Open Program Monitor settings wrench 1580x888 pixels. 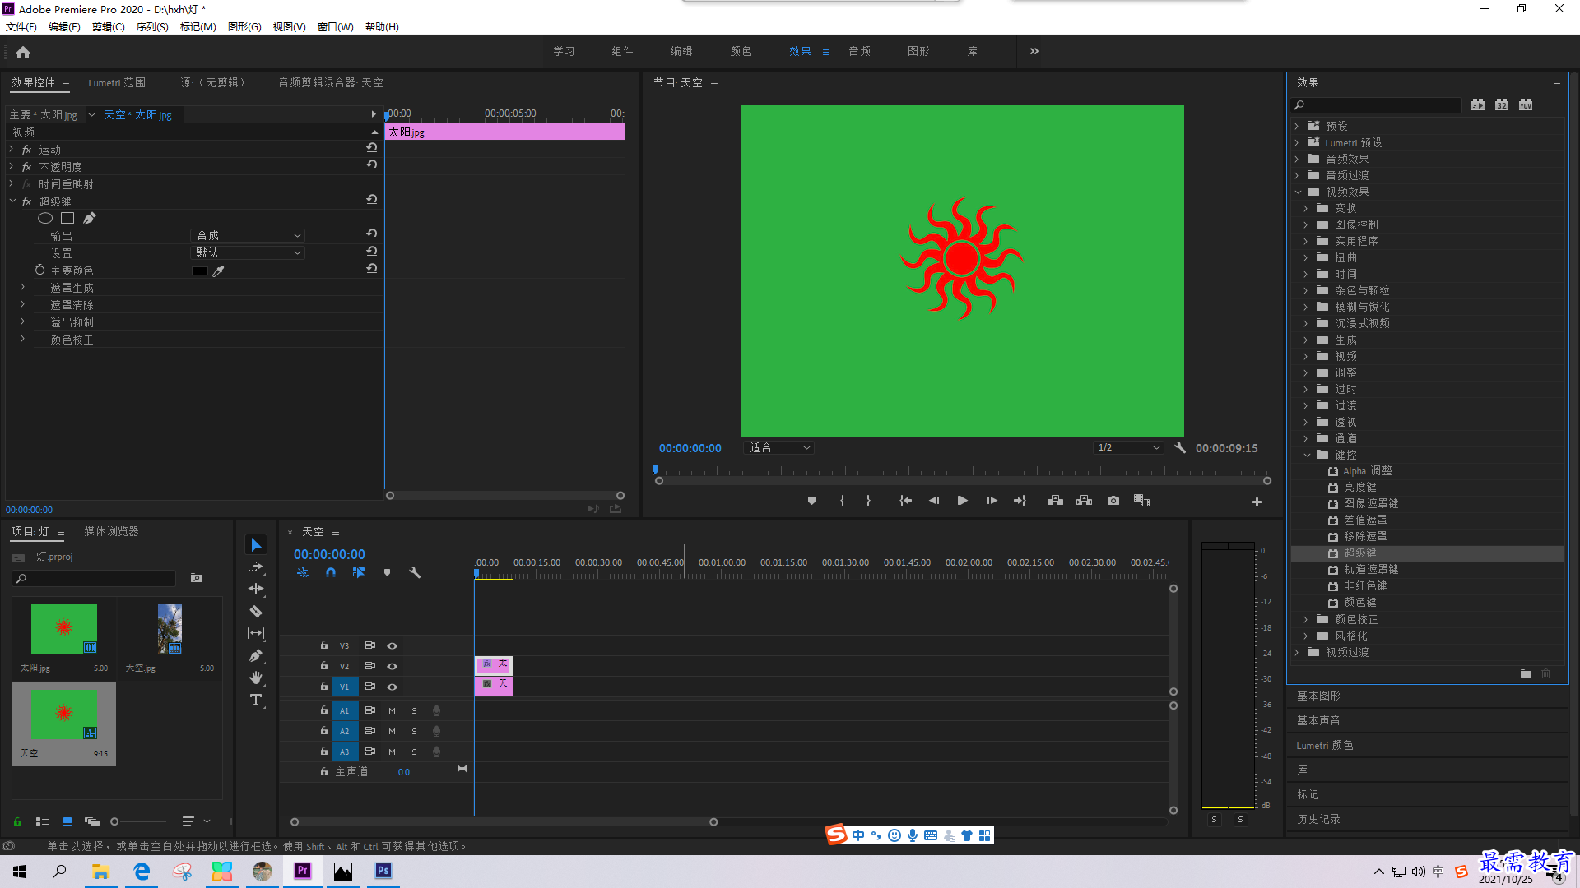click(1180, 448)
